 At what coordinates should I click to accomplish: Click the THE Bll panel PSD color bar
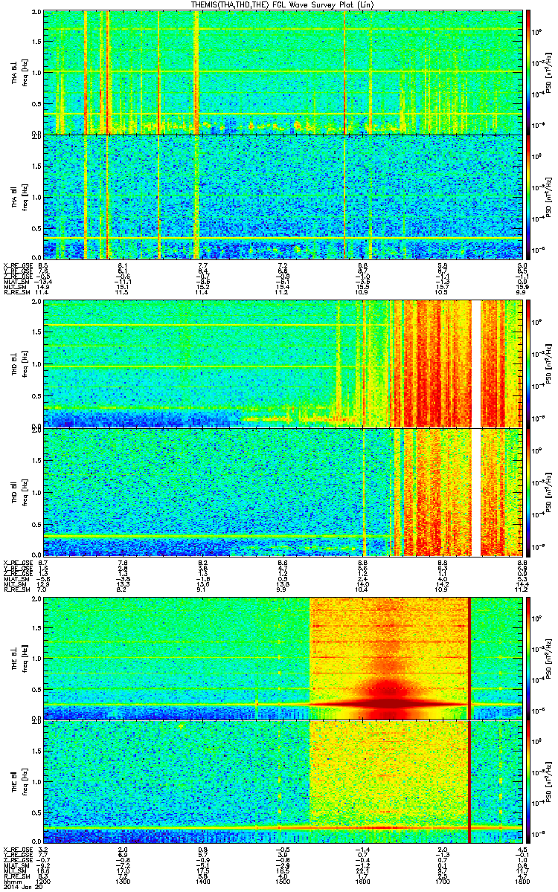[529, 781]
